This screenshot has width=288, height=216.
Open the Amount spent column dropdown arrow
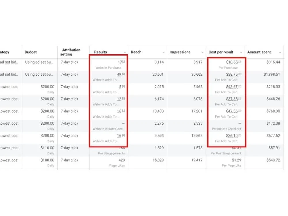point(280,52)
